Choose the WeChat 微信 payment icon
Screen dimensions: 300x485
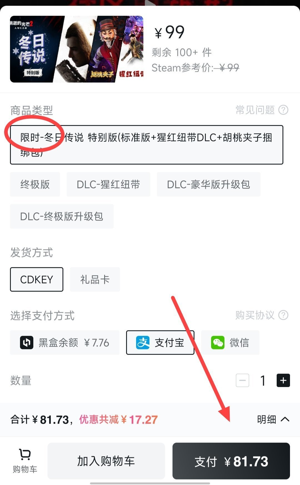point(218,343)
